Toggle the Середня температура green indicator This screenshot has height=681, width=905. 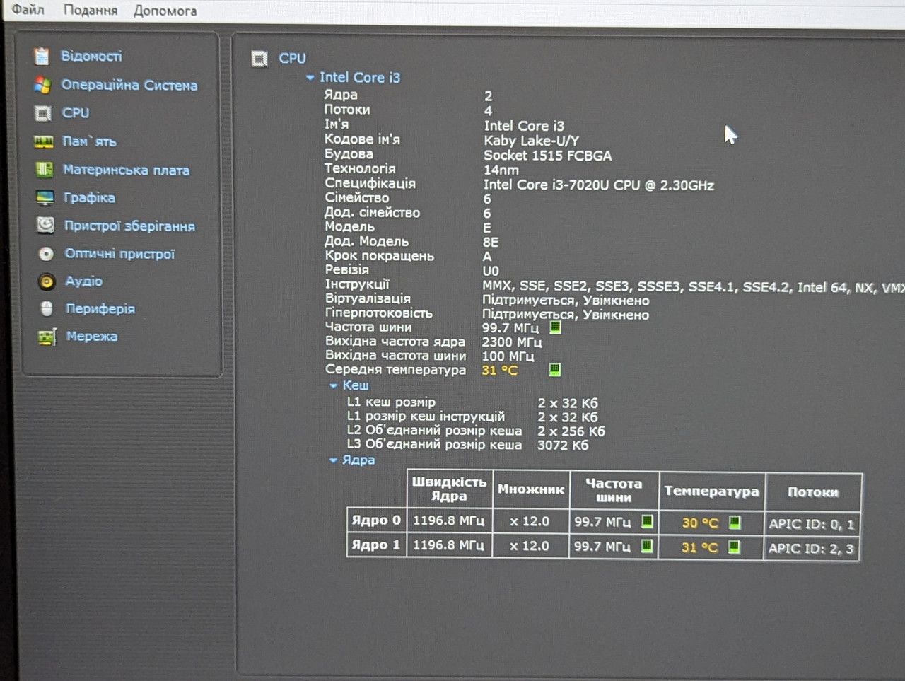click(x=555, y=369)
